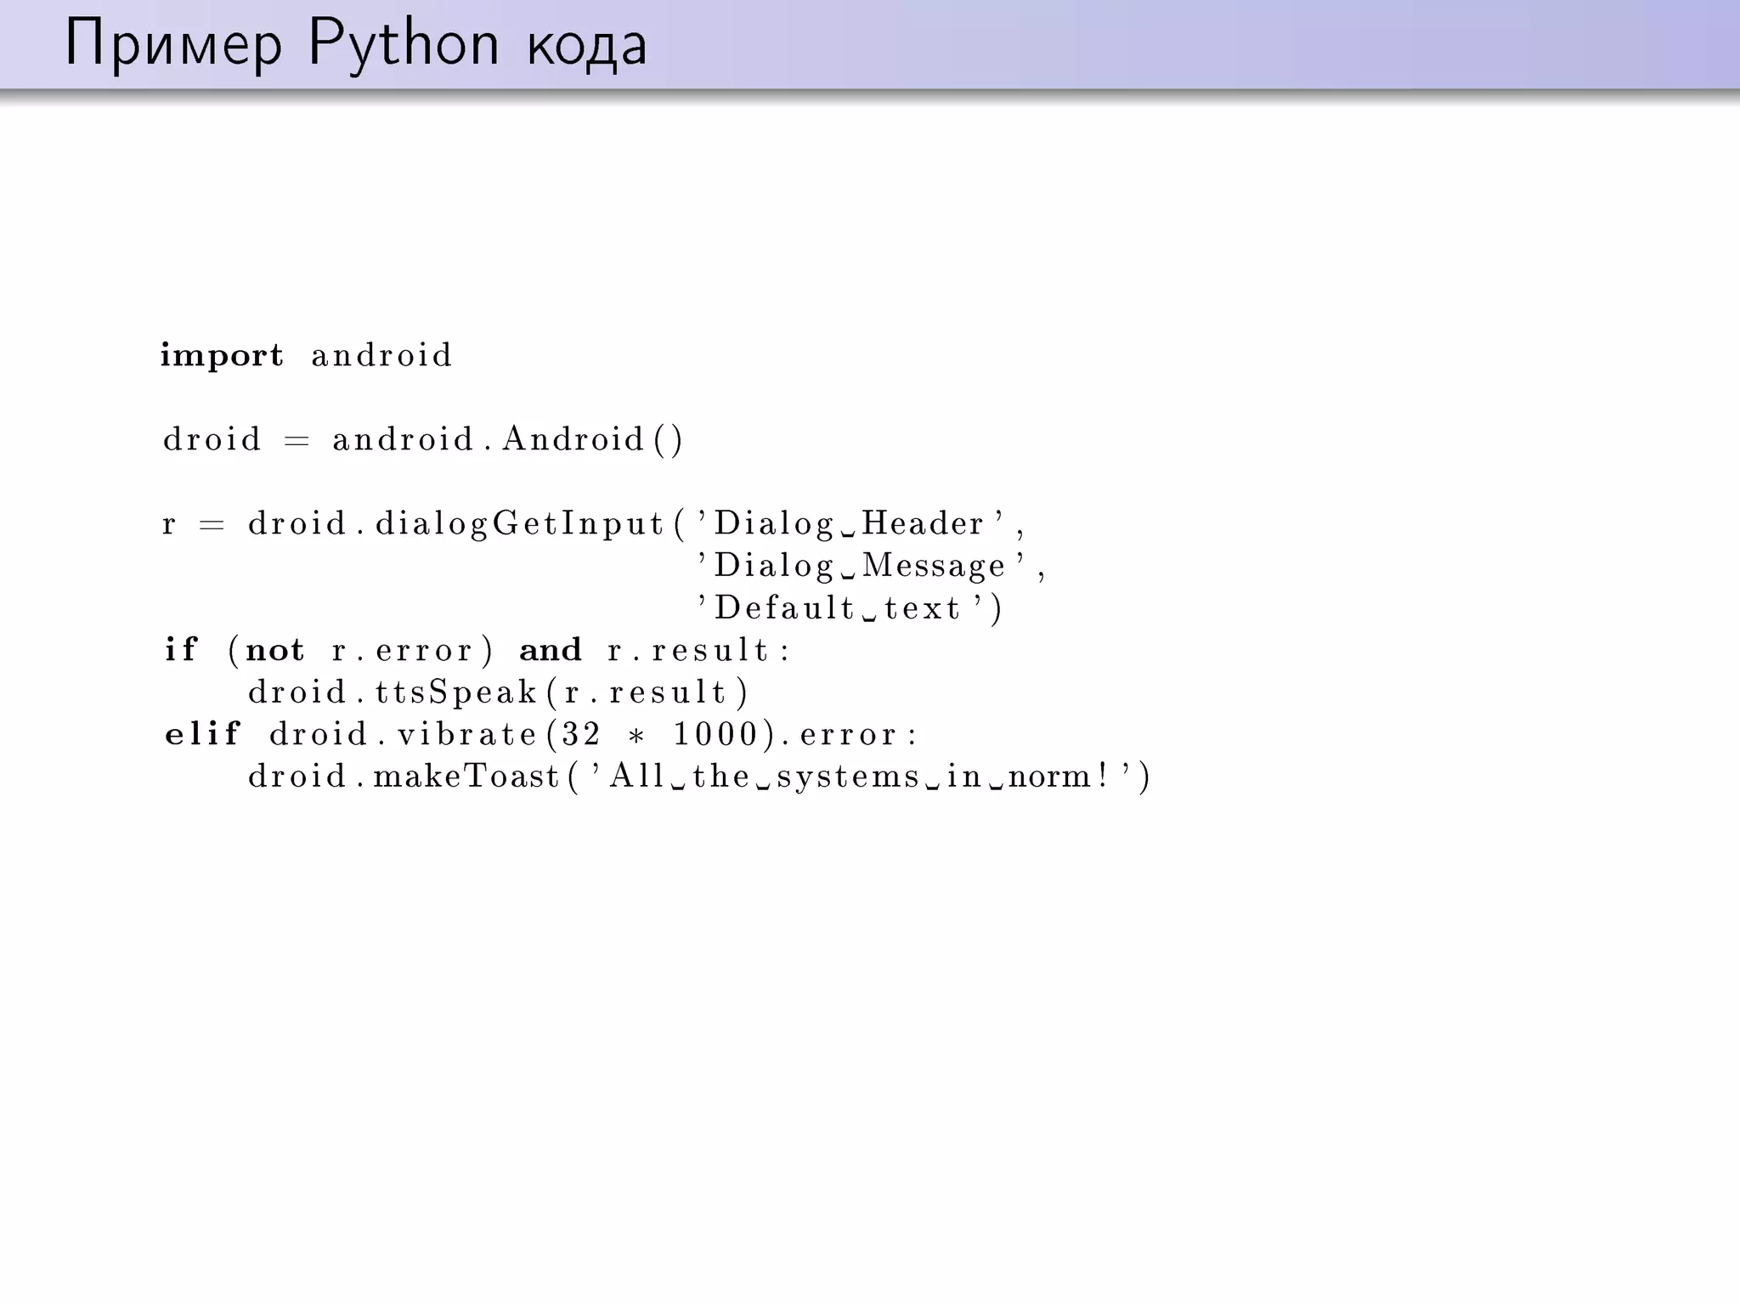Click the line starting 'r = droid.dialogGetInput('

click(594, 523)
